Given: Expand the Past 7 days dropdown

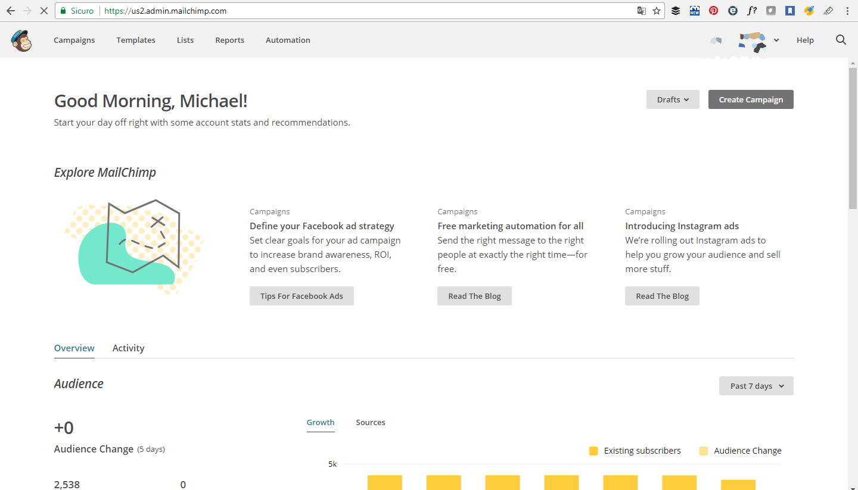Looking at the screenshot, I should (x=756, y=386).
